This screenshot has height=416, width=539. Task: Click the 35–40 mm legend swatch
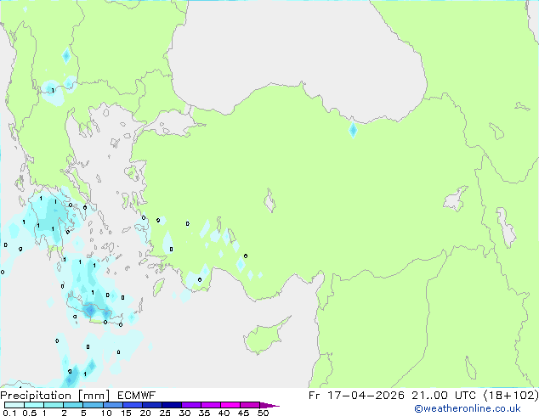tap(210, 405)
